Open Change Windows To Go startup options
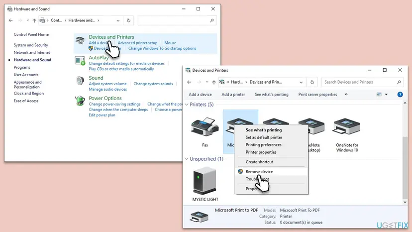 (x=162, y=48)
